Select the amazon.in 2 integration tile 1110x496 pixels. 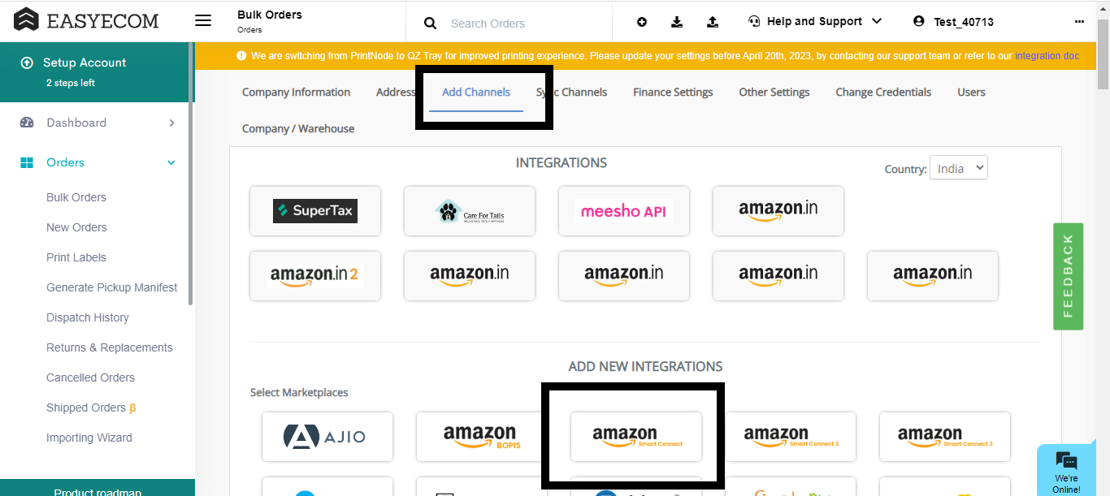pos(315,276)
